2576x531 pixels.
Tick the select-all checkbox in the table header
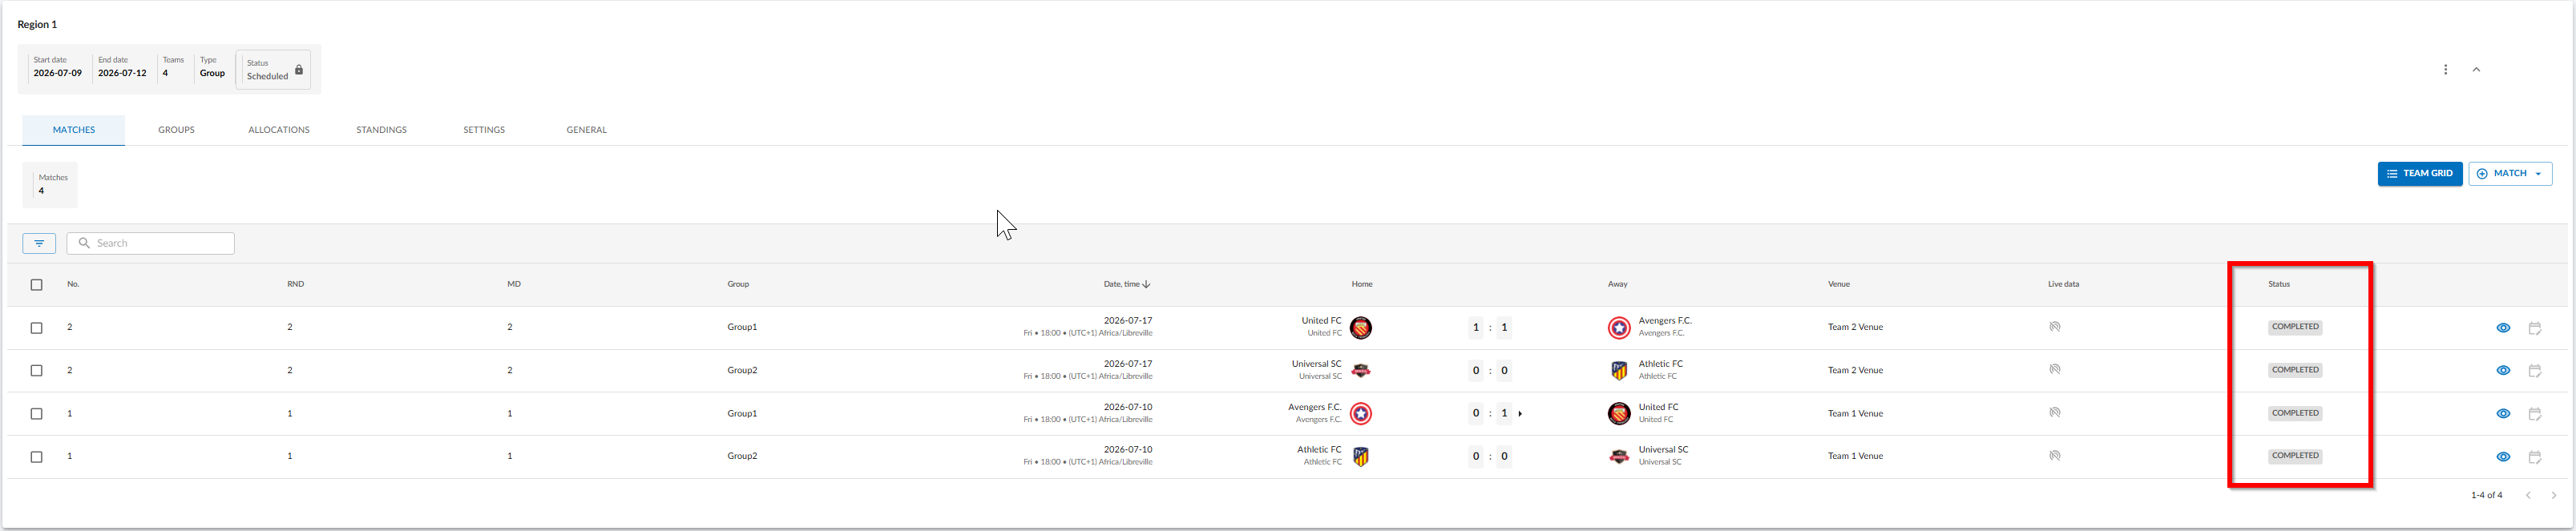(x=37, y=285)
